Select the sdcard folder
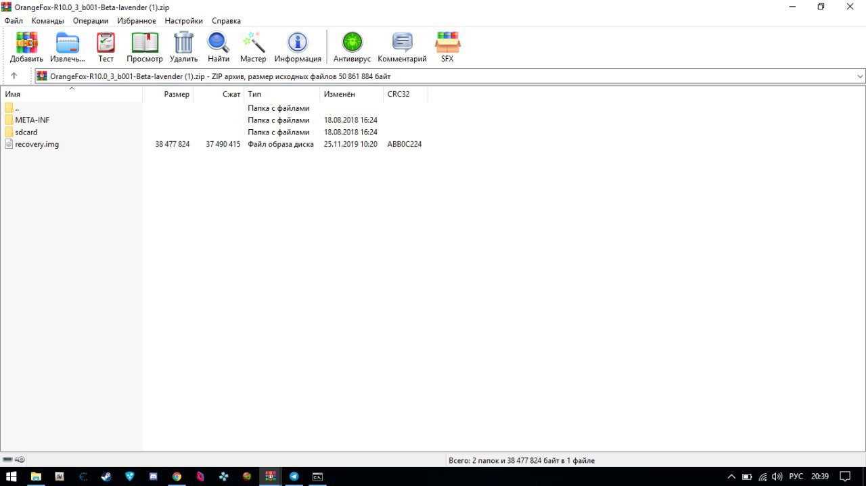The height and width of the screenshot is (486, 866). 21,132
